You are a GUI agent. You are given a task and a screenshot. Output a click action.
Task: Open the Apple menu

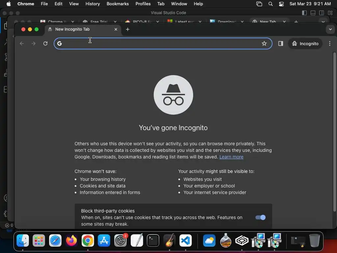point(9,4)
